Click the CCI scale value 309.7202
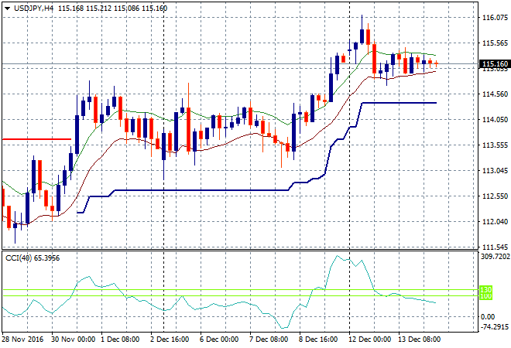 point(496,257)
